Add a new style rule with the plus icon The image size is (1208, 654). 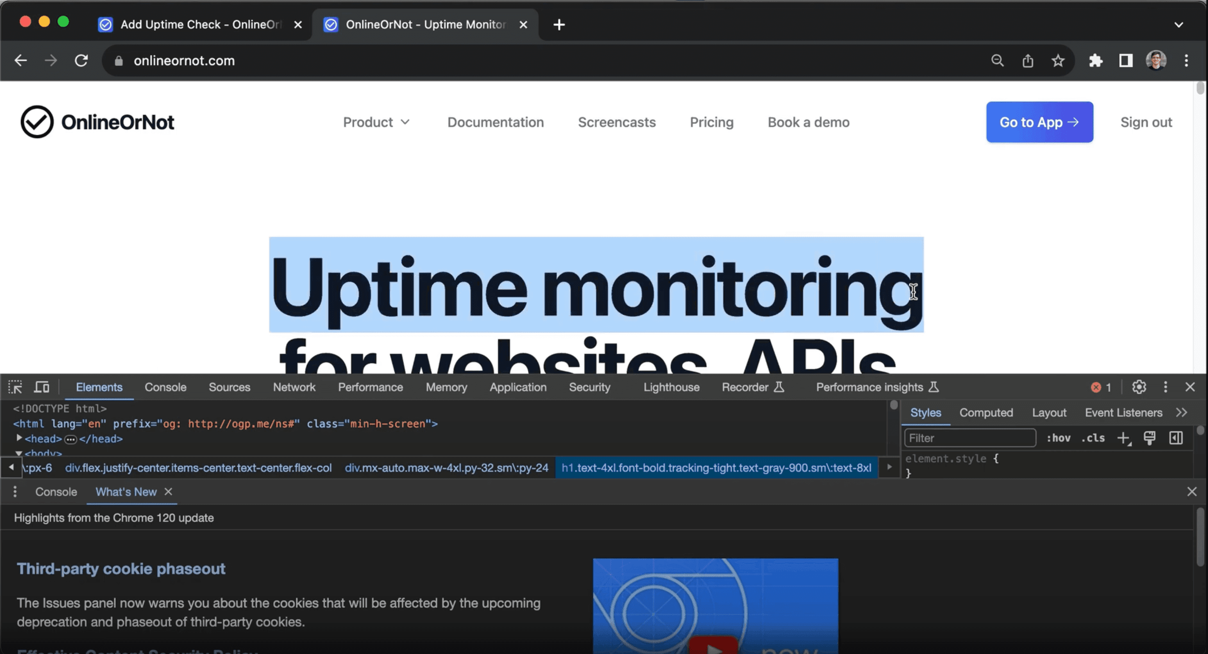click(1124, 438)
